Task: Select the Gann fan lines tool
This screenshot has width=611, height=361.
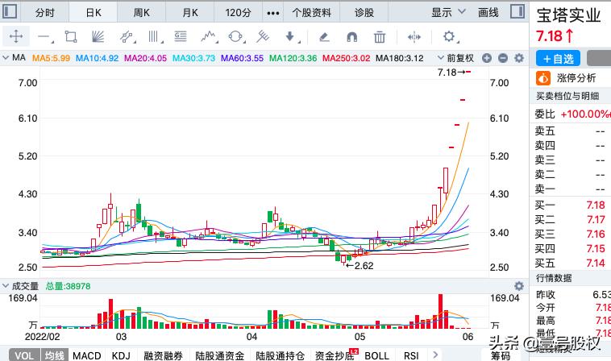Action: (x=98, y=36)
